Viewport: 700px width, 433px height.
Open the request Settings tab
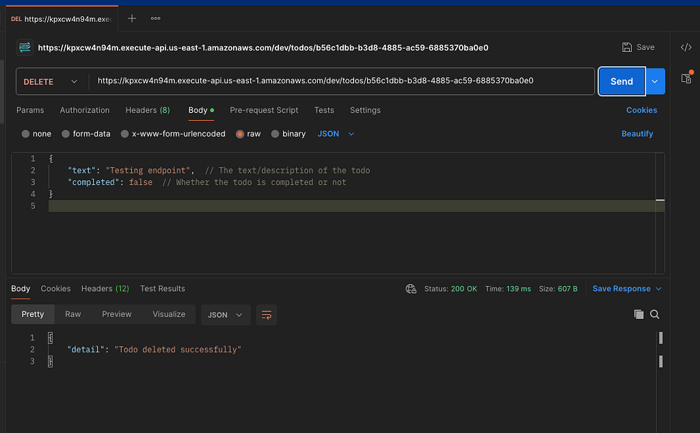365,110
